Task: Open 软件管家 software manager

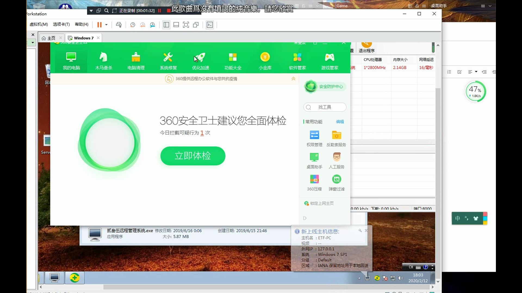Action: 297,61
